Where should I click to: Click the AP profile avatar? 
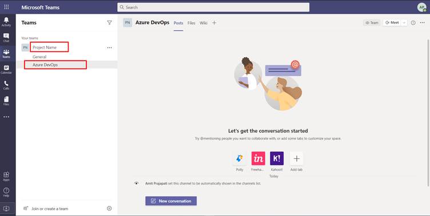pos(422,7)
